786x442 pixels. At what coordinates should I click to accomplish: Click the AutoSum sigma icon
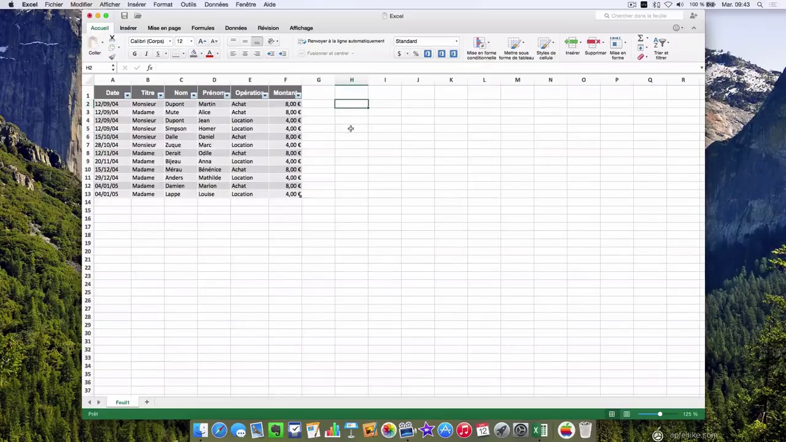(x=640, y=38)
